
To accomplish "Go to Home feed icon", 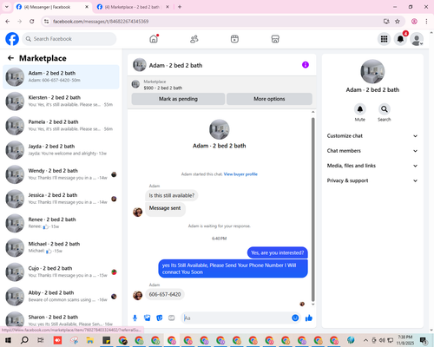I will 154,39.
